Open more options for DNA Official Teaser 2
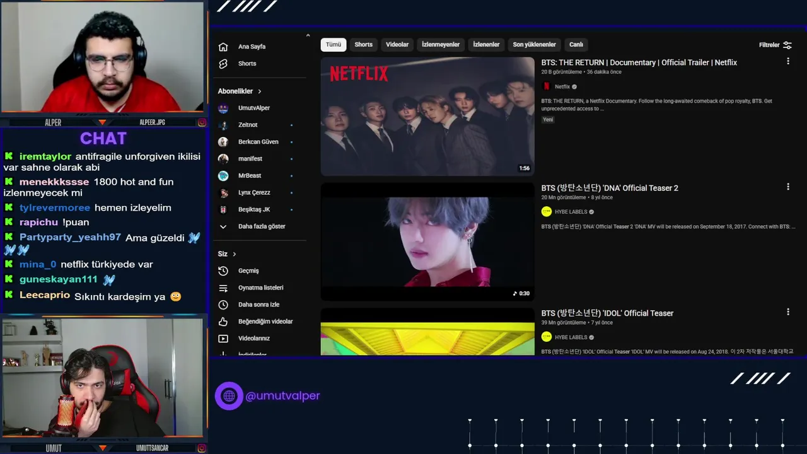This screenshot has width=807, height=454. [x=788, y=187]
